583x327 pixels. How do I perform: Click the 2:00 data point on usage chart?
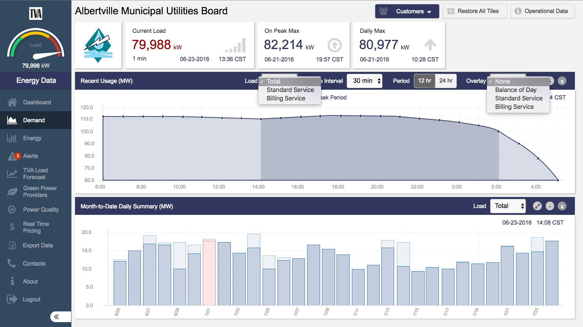point(498,131)
